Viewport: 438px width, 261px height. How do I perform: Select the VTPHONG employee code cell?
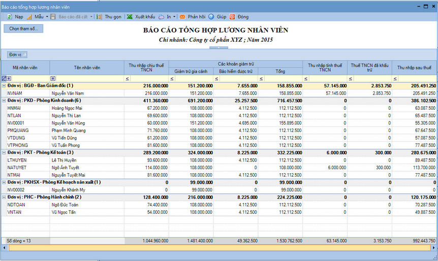pos(28,145)
